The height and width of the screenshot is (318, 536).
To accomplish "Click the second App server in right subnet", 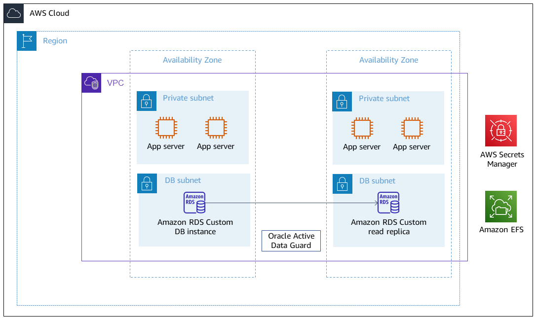I will pyautogui.click(x=411, y=128).
